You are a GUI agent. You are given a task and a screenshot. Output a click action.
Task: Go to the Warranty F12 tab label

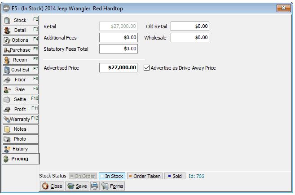21,119
